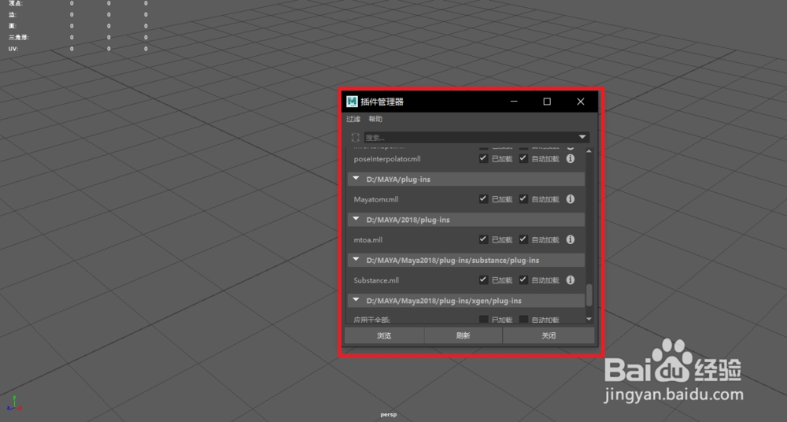Minimize the 插件管理器 window
This screenshot has width=787, height=422.
click(x=514, y=102)
